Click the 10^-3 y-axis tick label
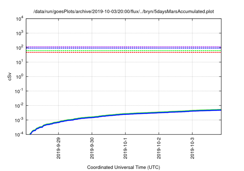 tap(19, 120)
